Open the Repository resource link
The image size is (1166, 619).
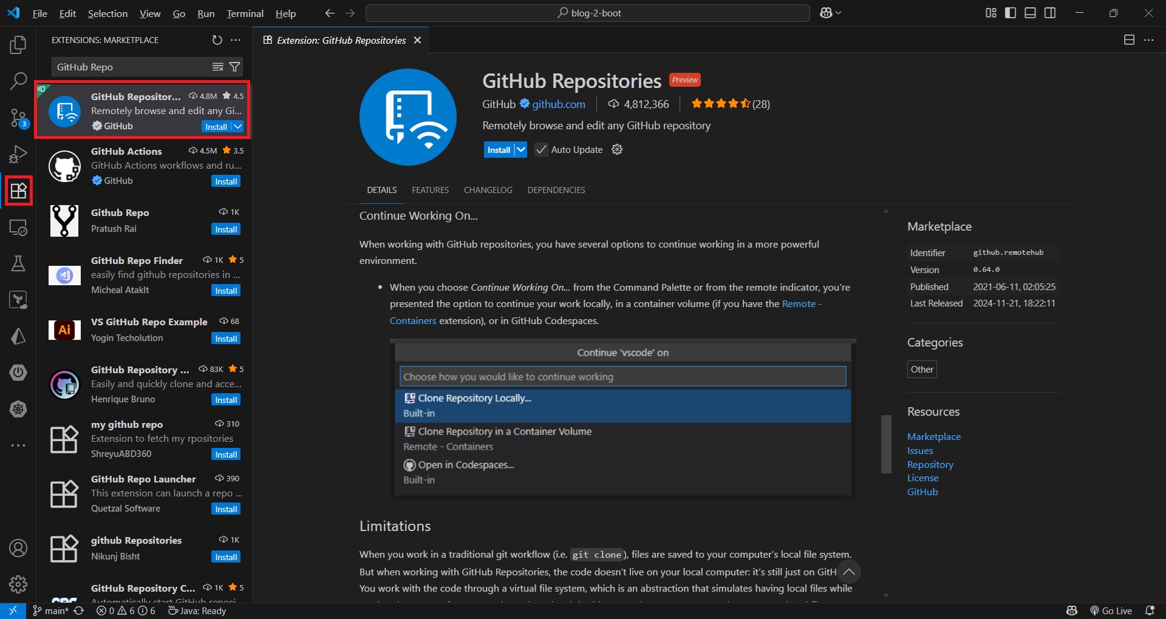pyautogui.click(x=930, y=464)
